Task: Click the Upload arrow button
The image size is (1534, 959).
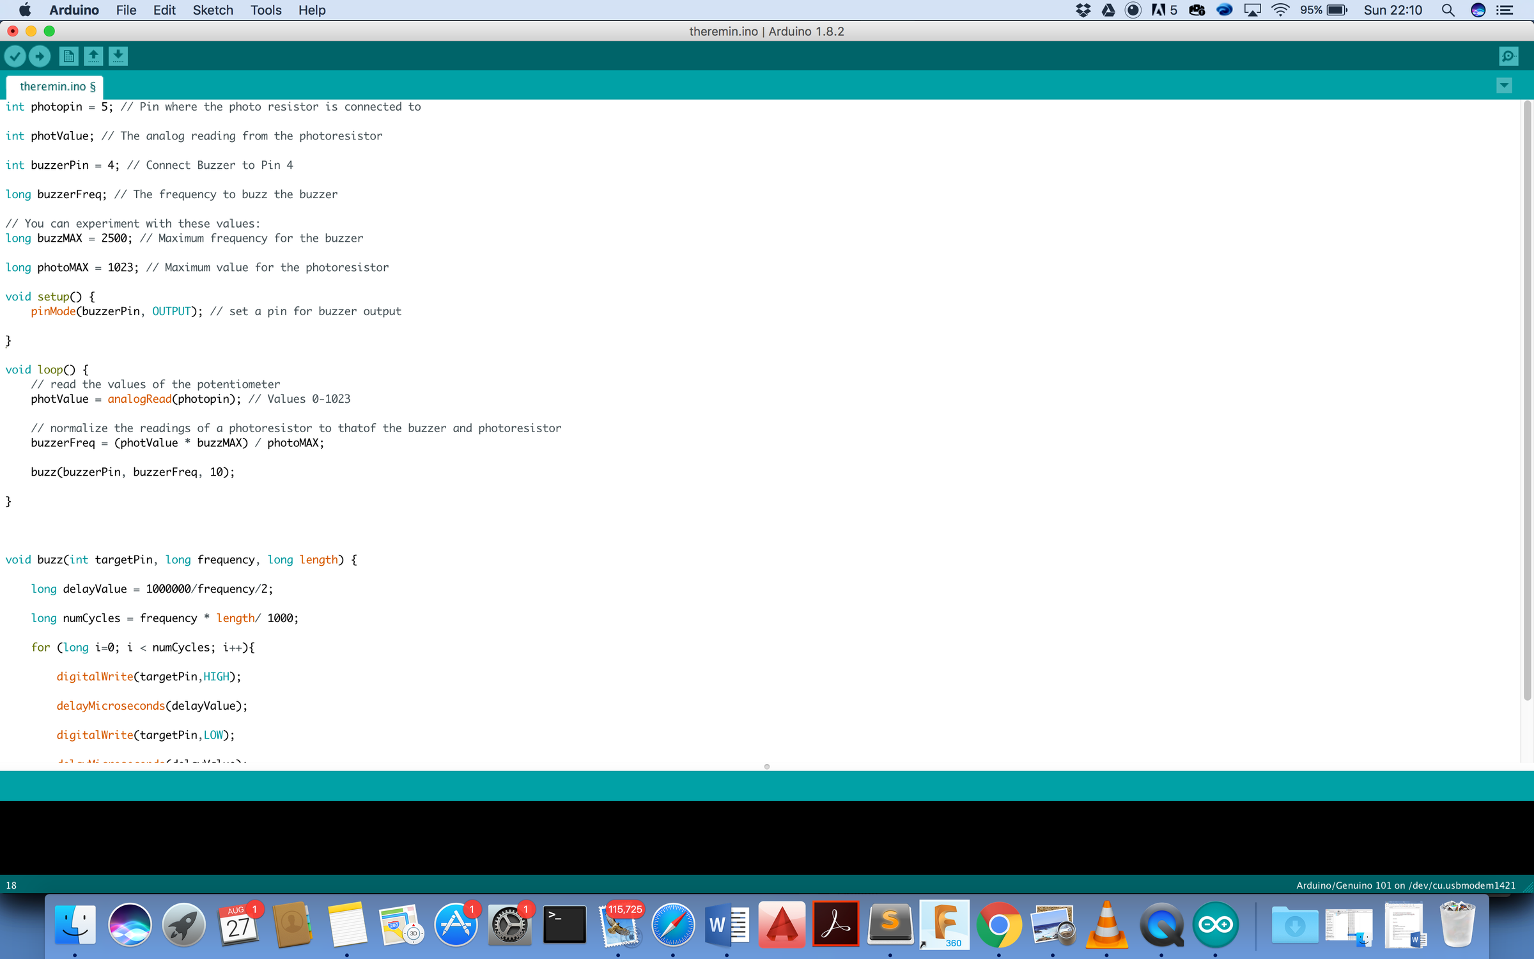Action: (x=40, y=56)
